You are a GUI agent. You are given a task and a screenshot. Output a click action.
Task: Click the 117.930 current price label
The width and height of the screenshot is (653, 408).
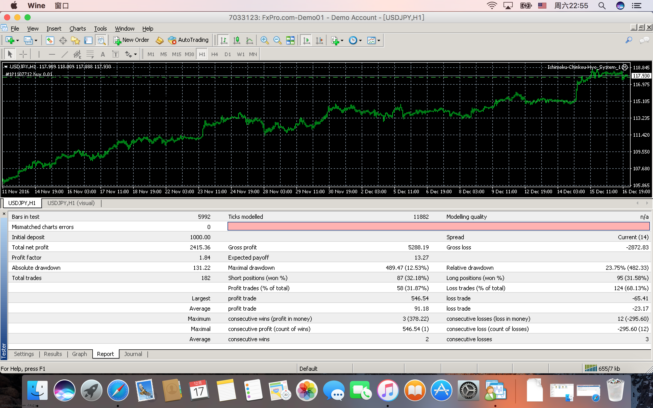tap(642, 76)
